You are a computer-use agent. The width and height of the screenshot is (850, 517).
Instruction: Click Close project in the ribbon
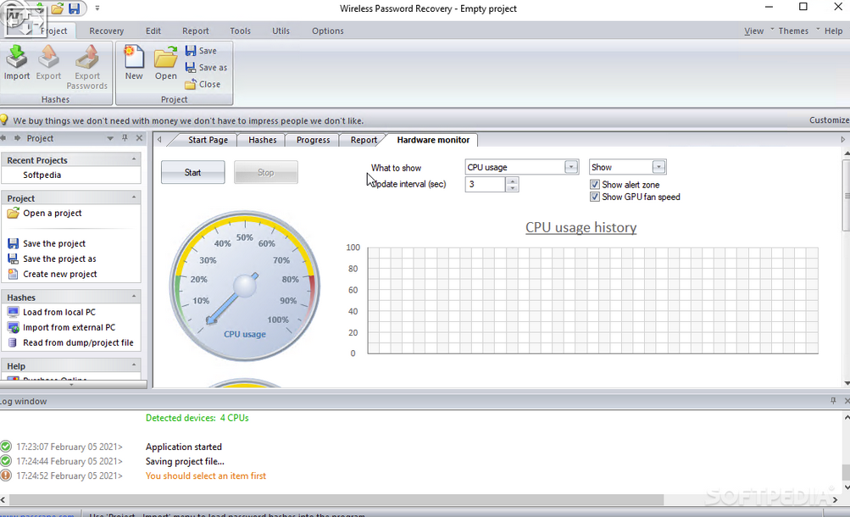pos(203,84)
